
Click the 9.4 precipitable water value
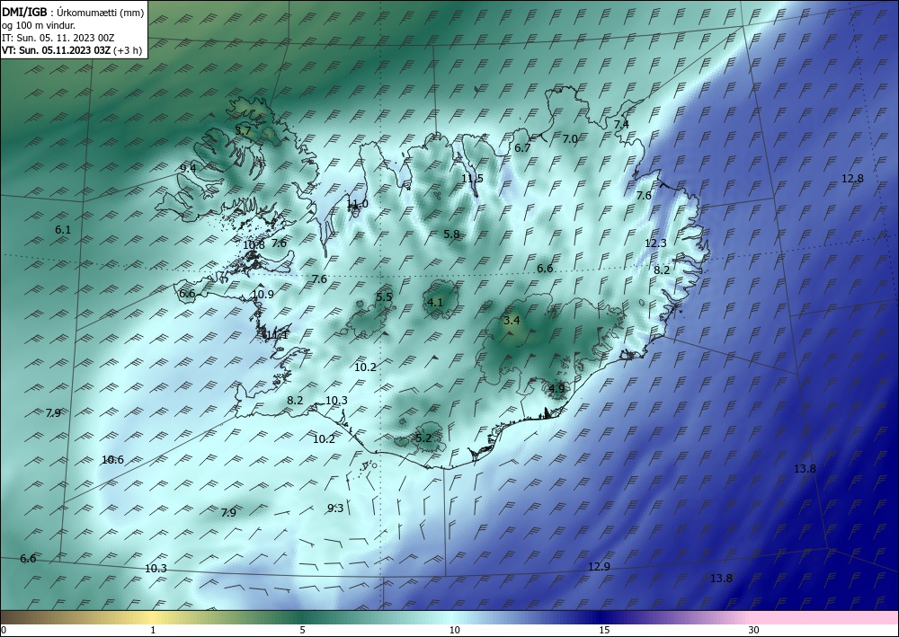click(x=188, y=168)
